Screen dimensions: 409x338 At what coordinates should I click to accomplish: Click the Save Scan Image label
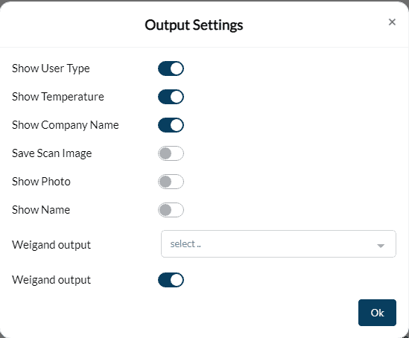(51, 153)
